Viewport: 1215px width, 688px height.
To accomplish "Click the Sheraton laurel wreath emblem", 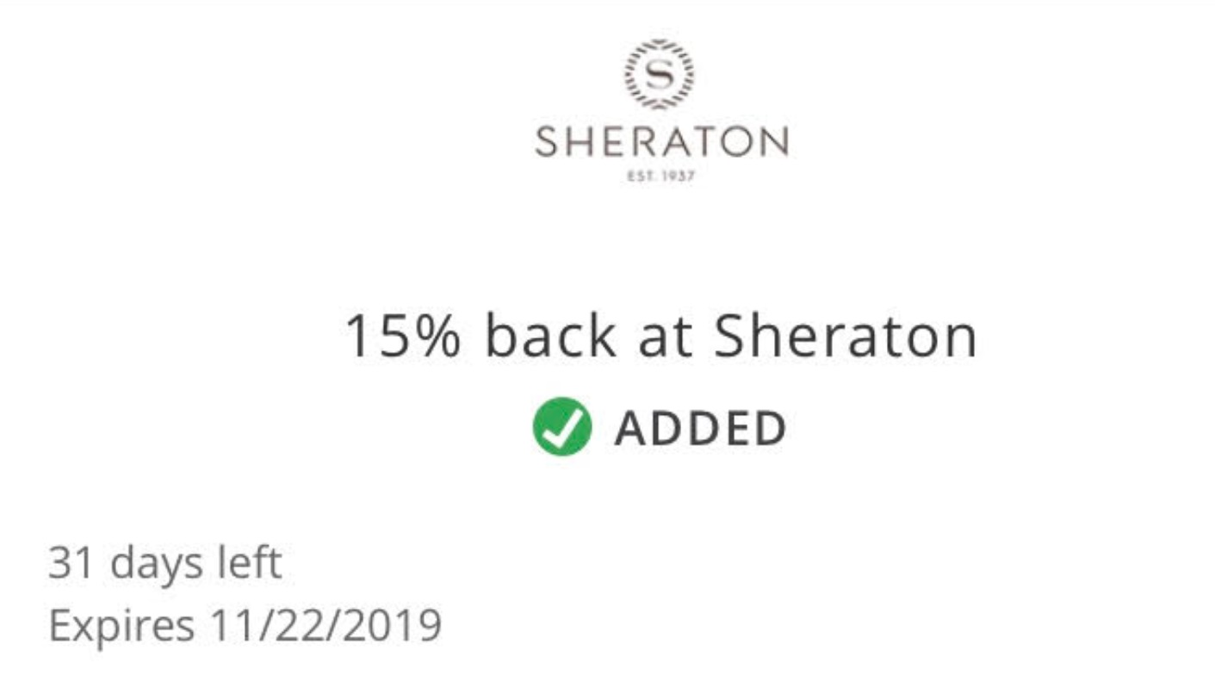I will coord(660,75).
